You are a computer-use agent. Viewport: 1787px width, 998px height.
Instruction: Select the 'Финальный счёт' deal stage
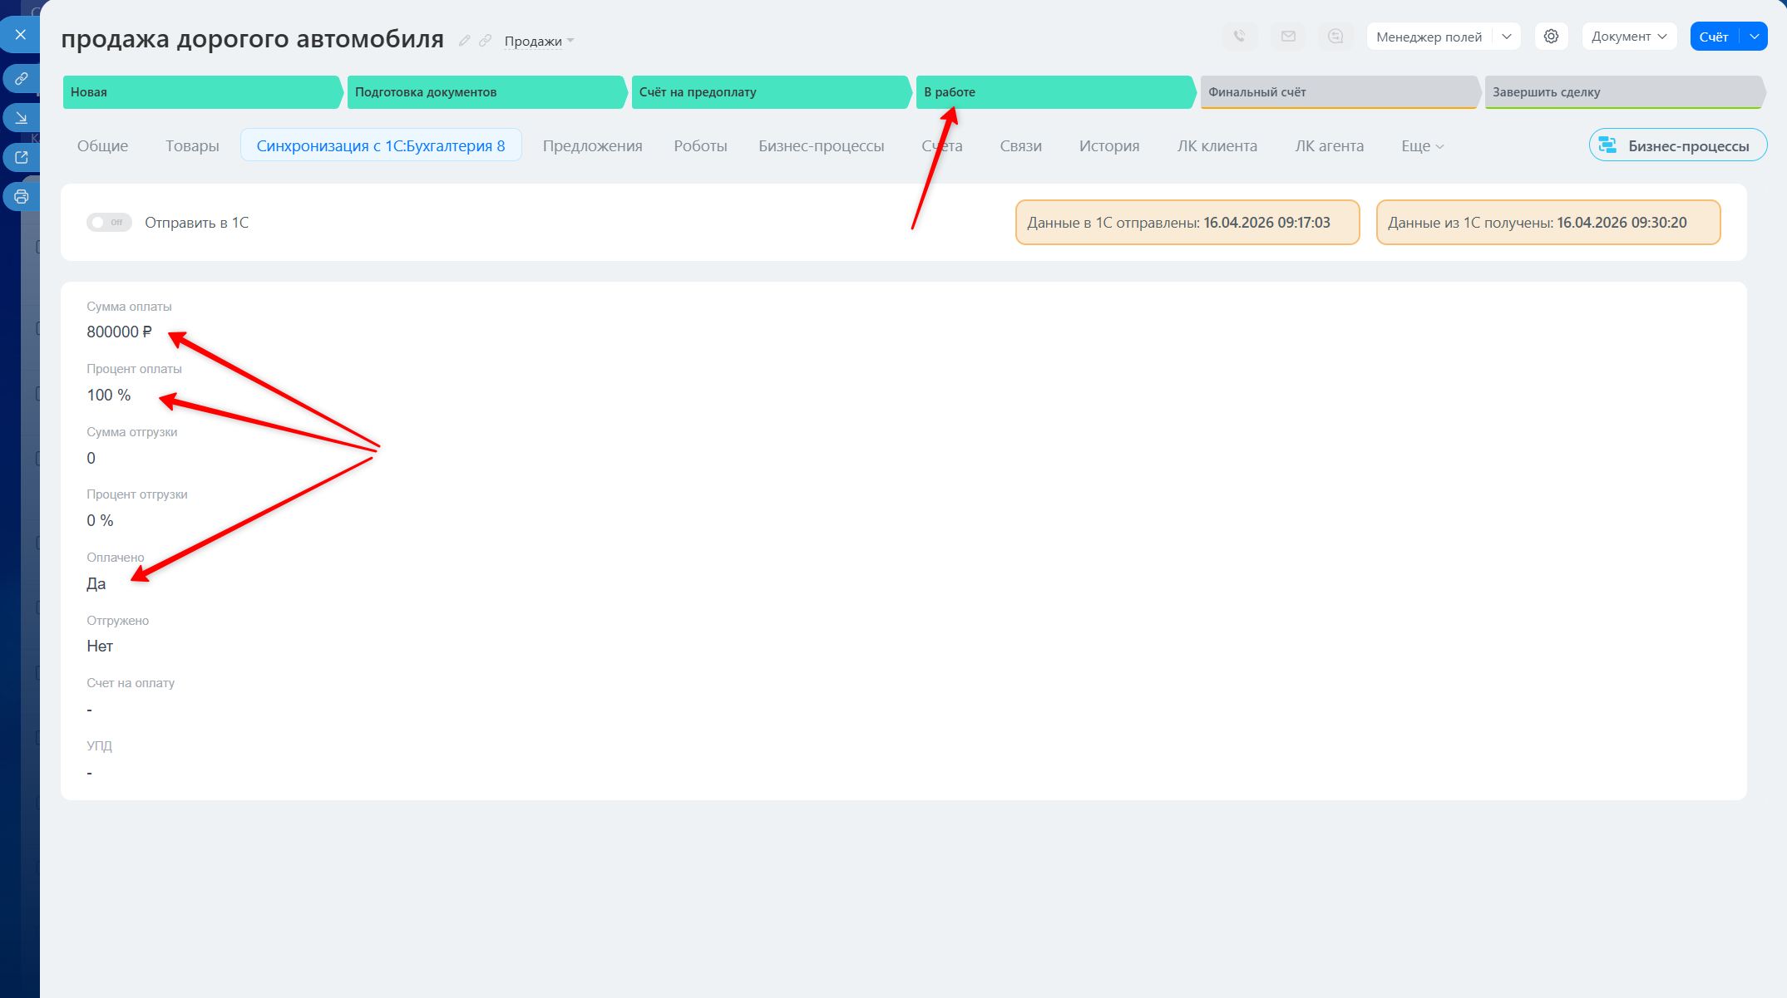point(1339,92)
